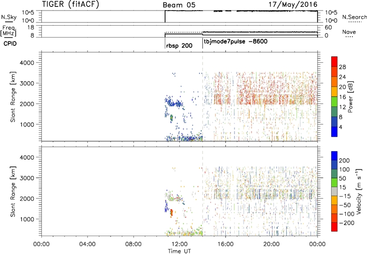
Task: Click the "-100" value on the velocity colorbar
Action: coord(346,214)
